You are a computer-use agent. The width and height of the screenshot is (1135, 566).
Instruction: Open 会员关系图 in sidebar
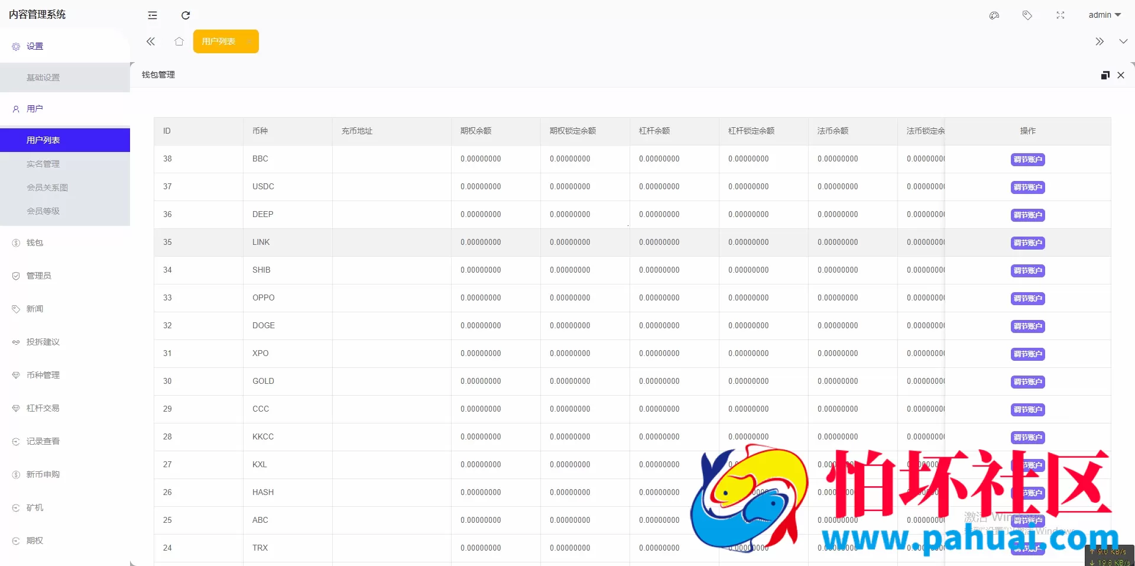click(x=65, y=187)
